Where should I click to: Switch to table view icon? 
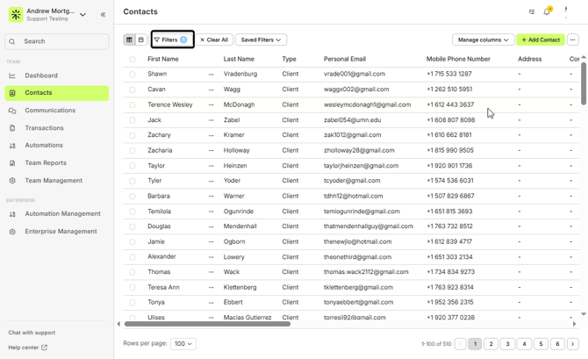click(130, 39)
